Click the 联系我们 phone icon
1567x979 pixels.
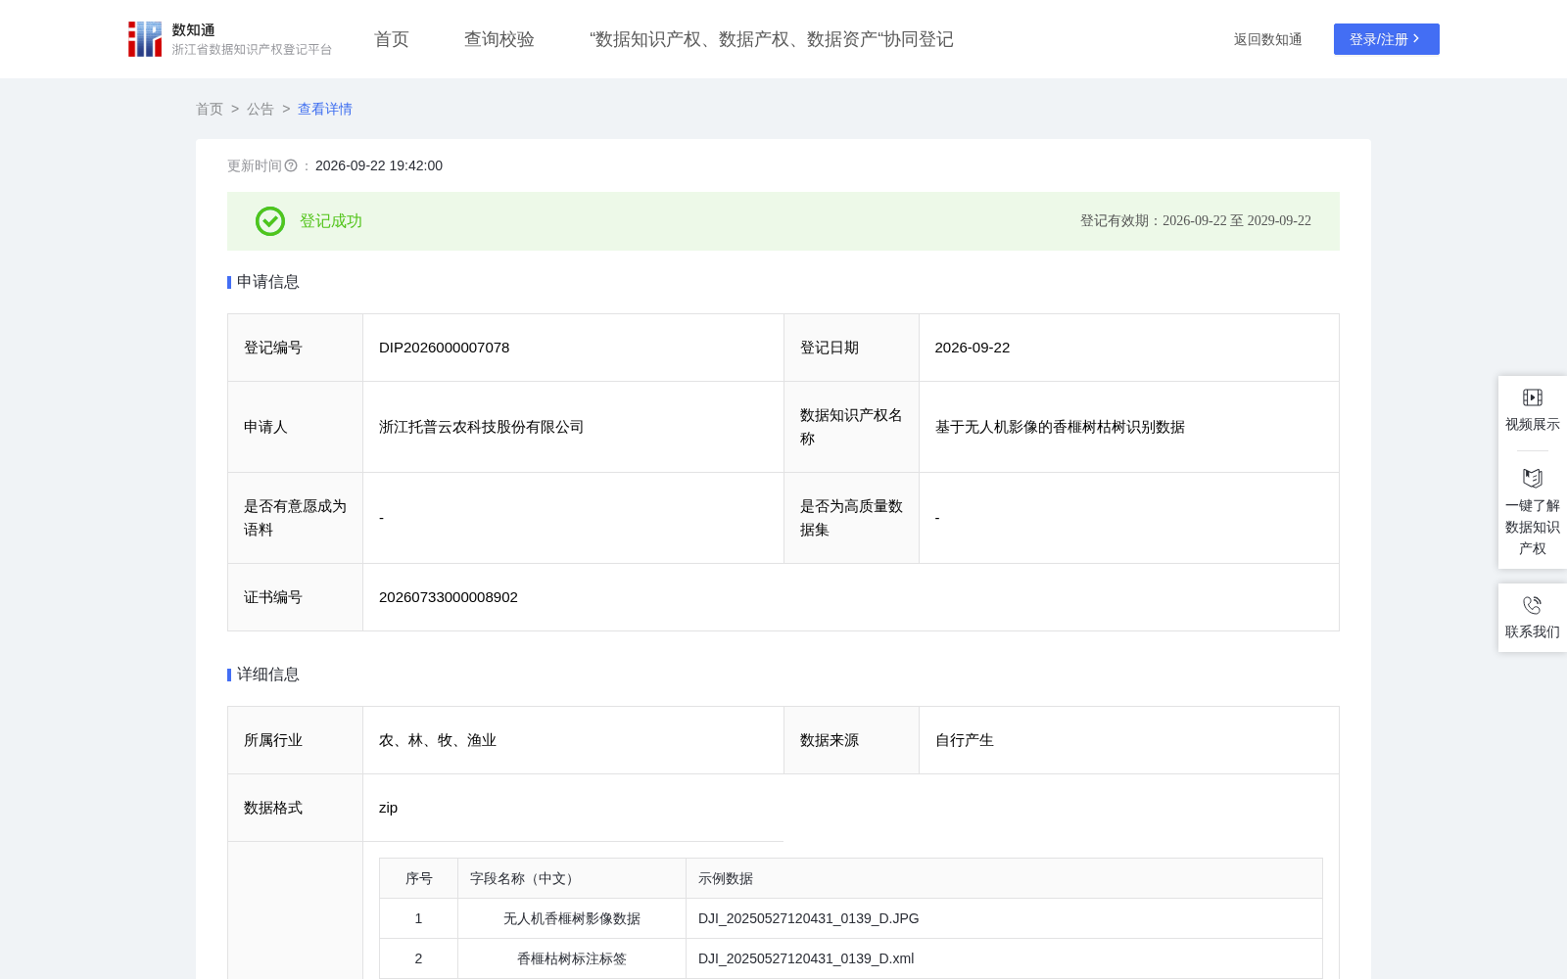[1533, 605]
